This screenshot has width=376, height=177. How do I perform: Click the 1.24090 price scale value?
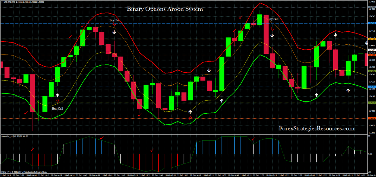click(x=372, y=111)
